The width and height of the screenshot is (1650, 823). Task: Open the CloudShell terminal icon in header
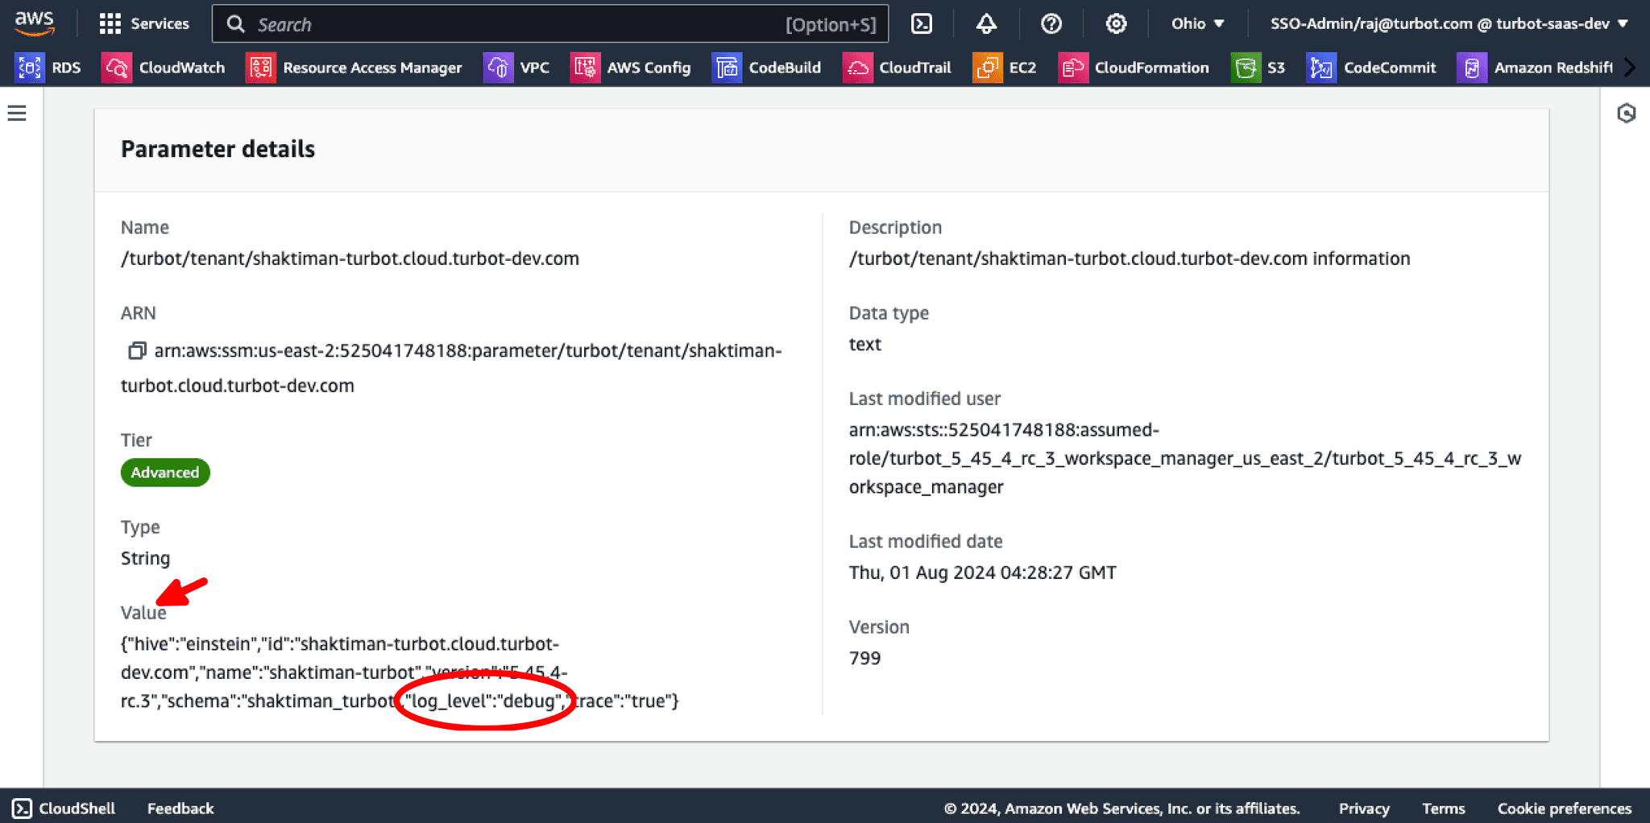[921, 23]
